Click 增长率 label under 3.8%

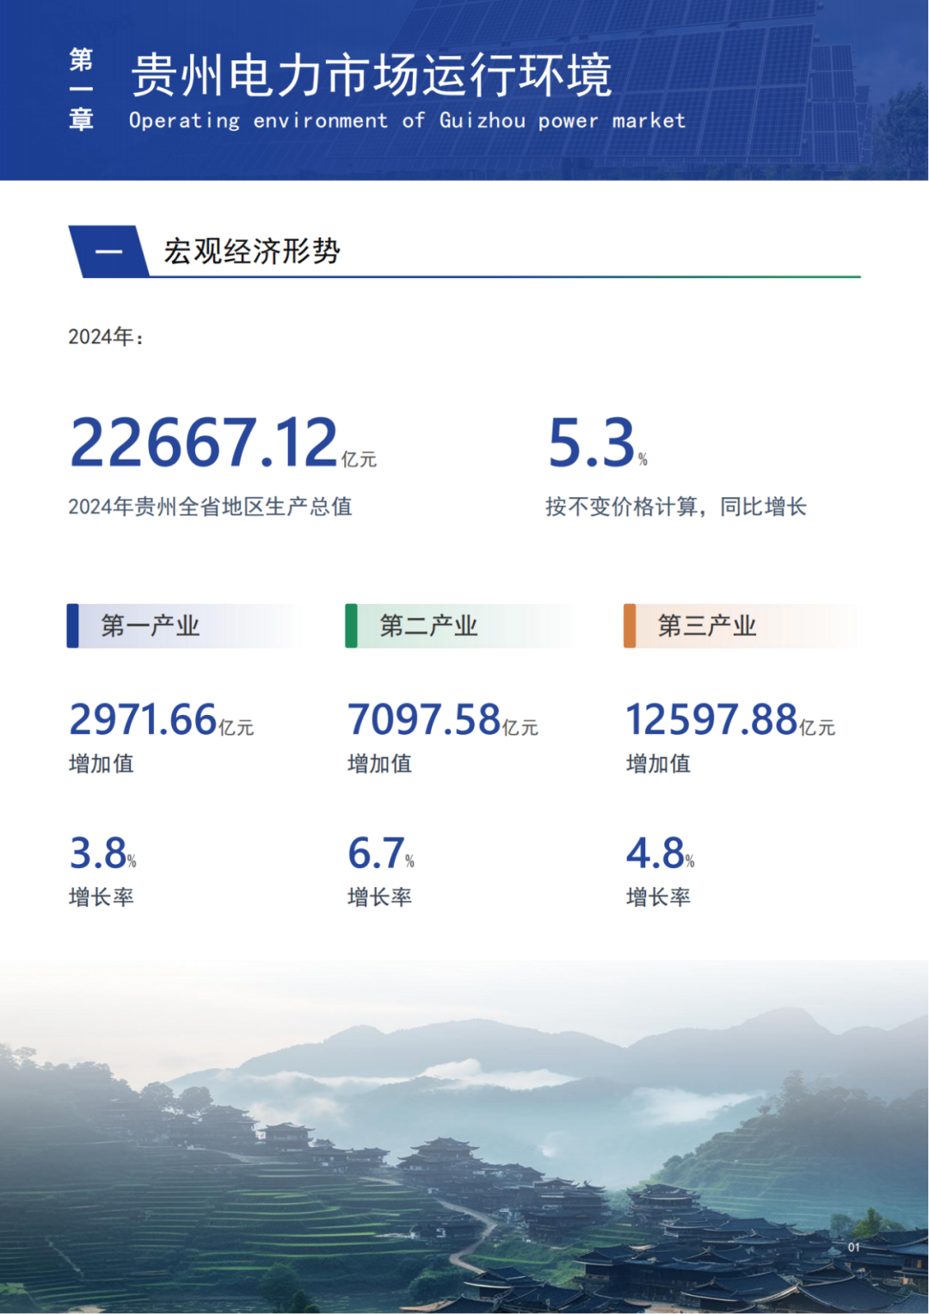[102, 898]
